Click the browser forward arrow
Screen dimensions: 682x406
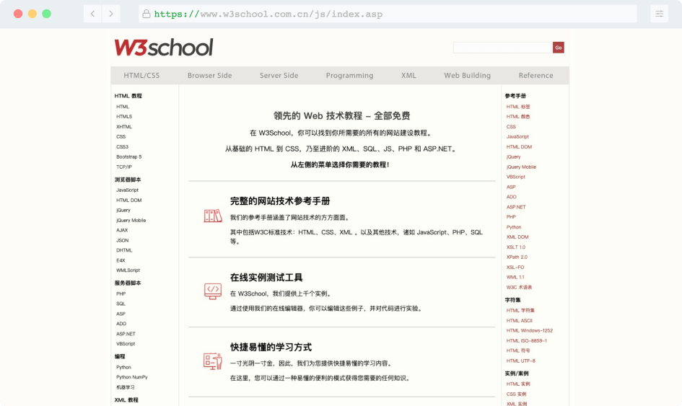coord(111,14)
